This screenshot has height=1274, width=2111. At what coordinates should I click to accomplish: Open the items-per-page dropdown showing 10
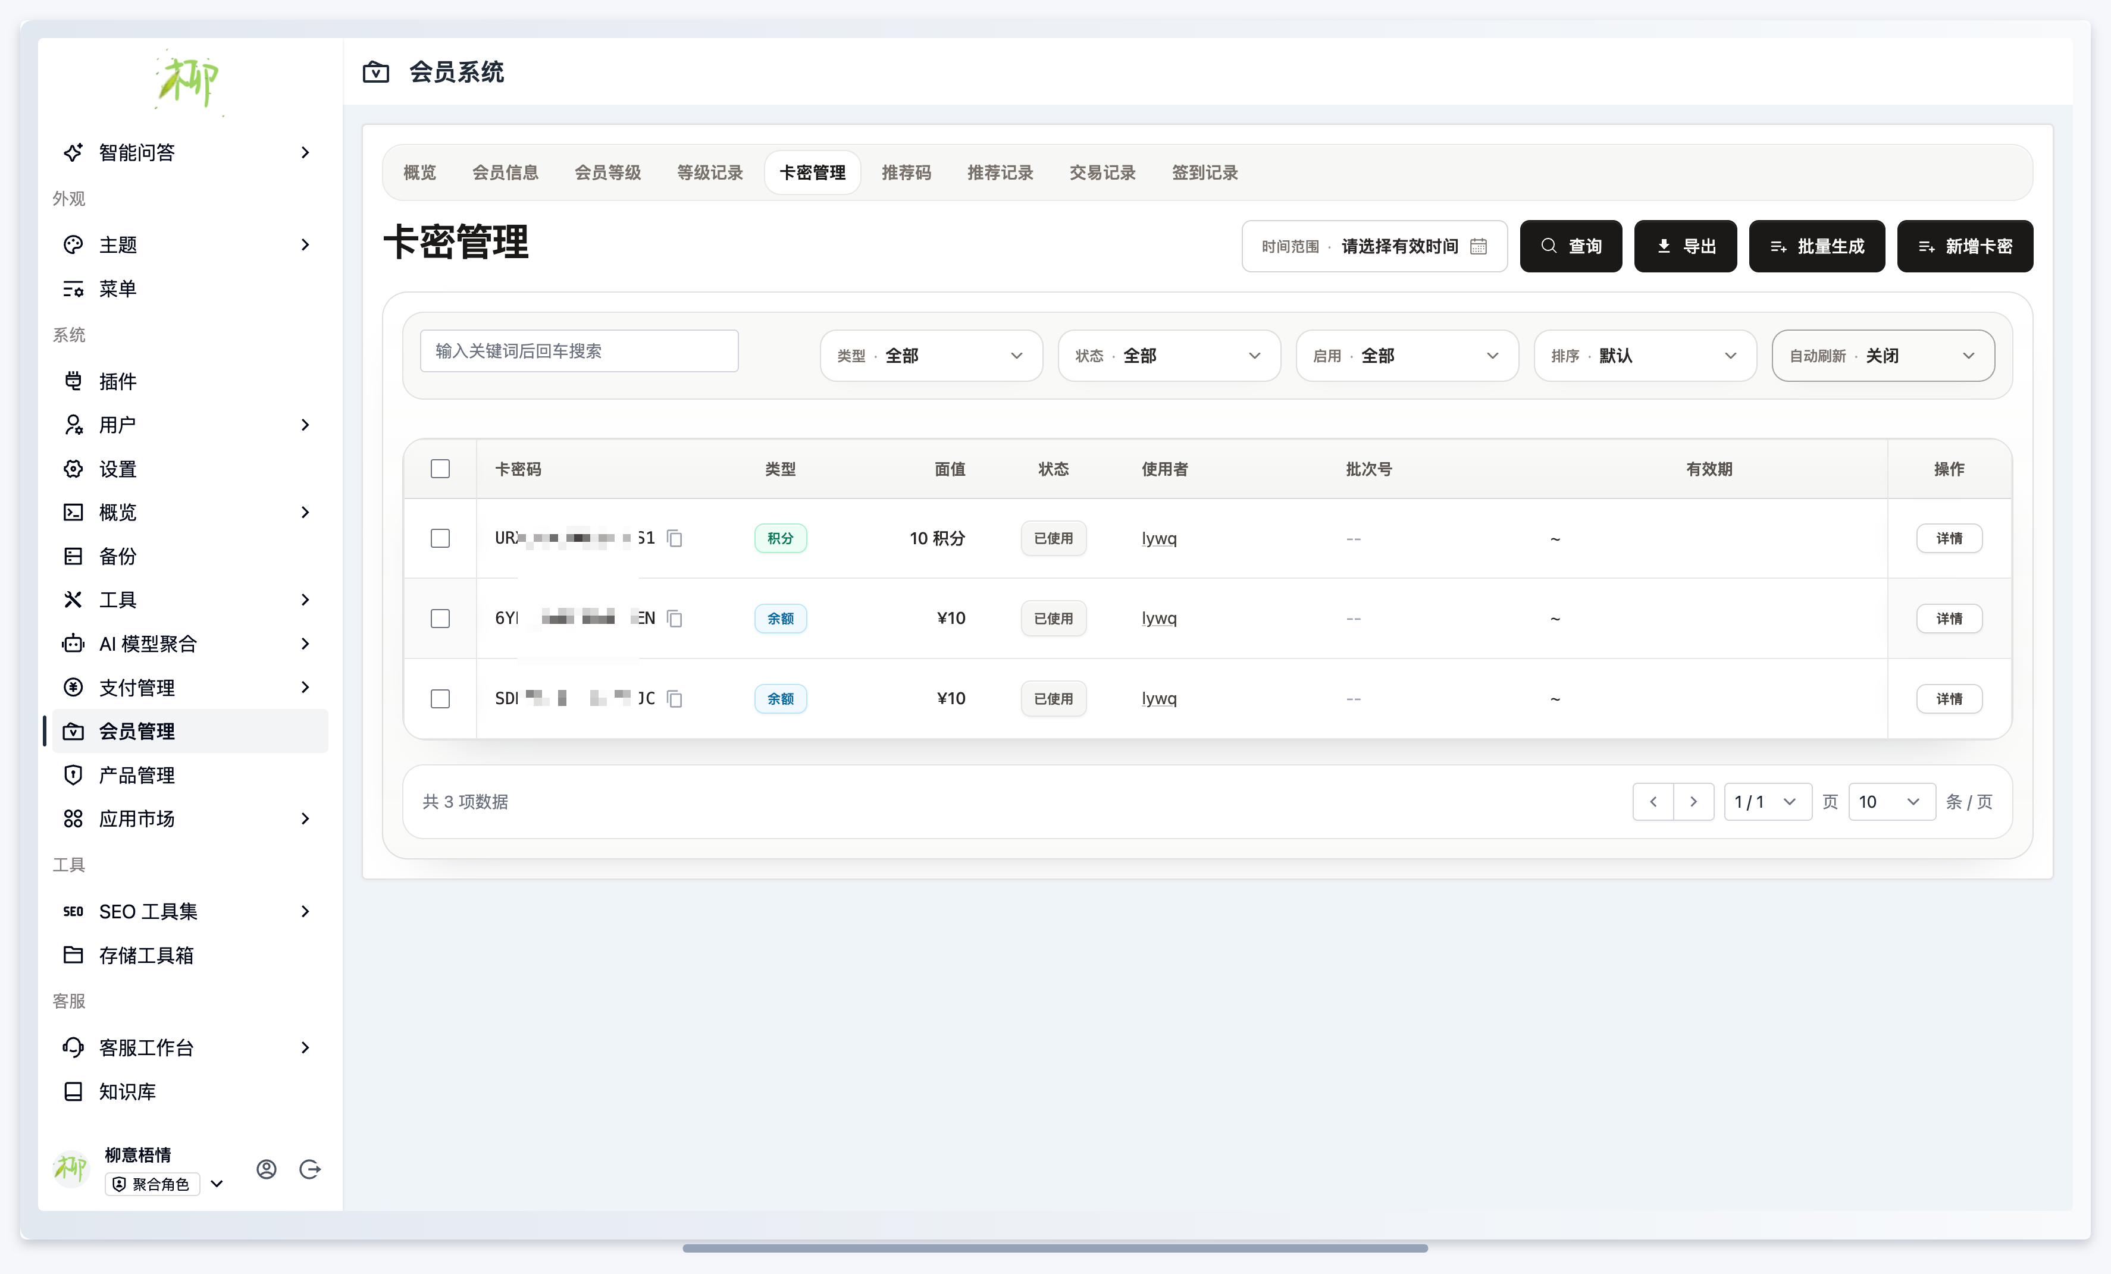[1891, 801]
